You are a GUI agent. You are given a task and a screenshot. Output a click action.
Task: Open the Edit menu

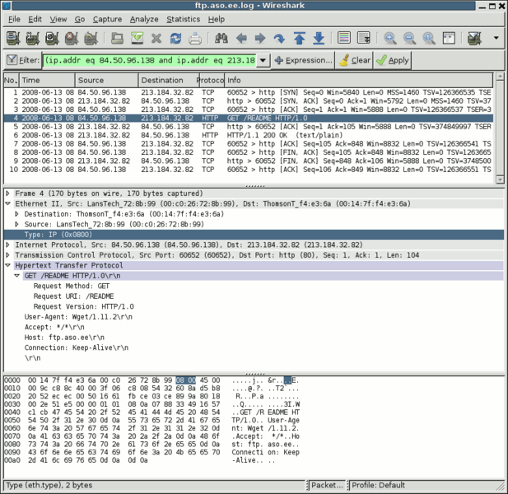click(35, 20)
